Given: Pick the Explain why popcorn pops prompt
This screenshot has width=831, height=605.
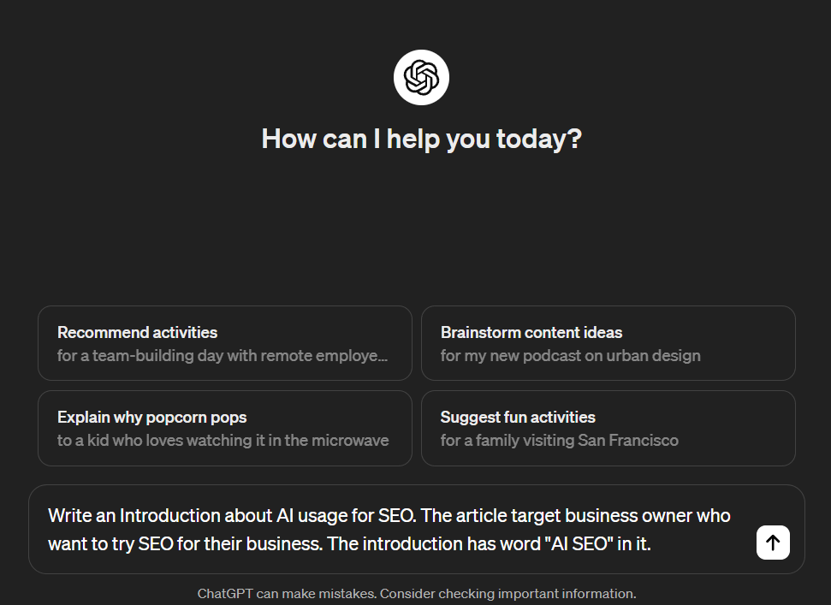Looking at the screenshot, I should click(225, 428).
